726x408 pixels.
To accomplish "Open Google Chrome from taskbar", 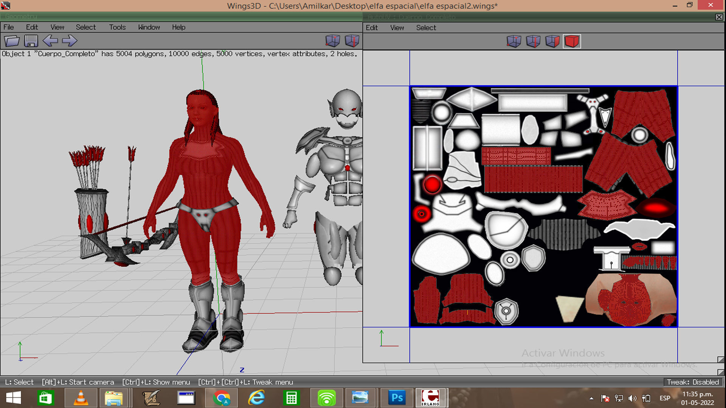I will pyautogui.click(x=221, y=398).
